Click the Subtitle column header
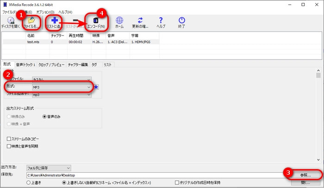This screenshot has height=188, width=324. click(x=144, y=36)
